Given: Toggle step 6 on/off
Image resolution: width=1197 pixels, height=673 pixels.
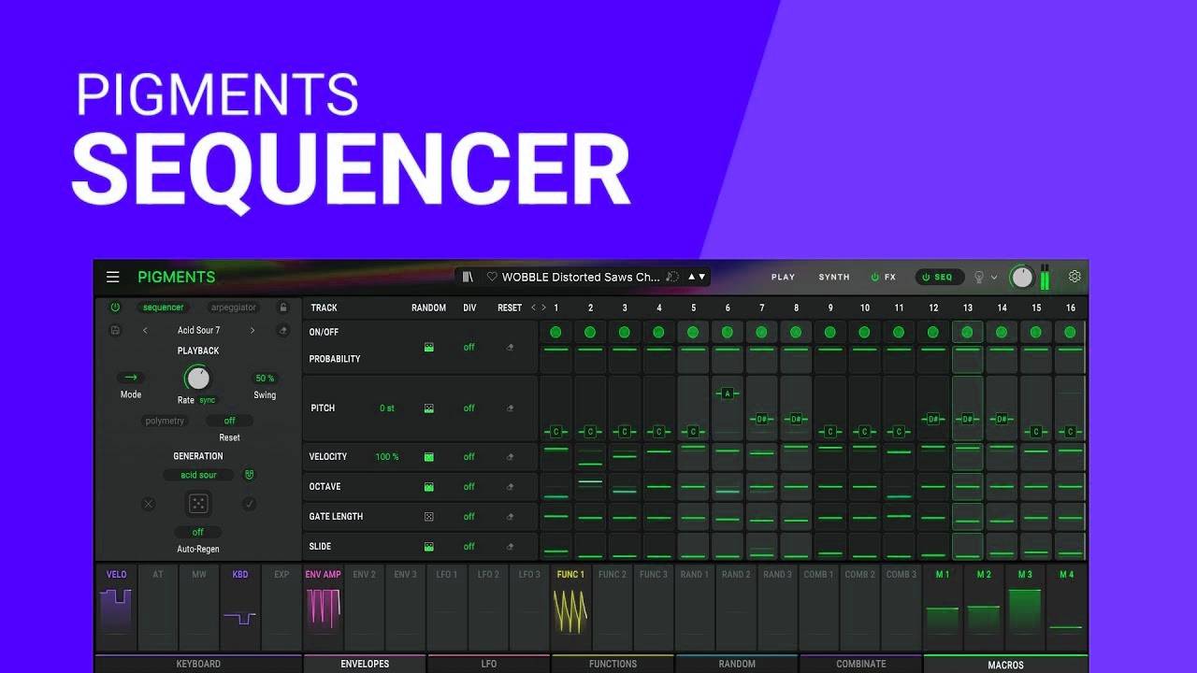Looking at the screenshot, I should point(728,332).
